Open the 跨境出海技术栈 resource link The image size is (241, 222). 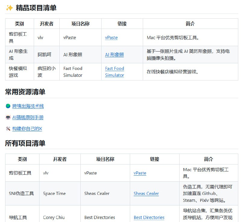(x=28, y=106)
